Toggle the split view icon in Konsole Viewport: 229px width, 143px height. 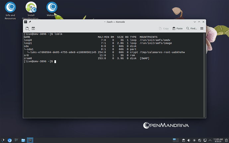point(33,29)
